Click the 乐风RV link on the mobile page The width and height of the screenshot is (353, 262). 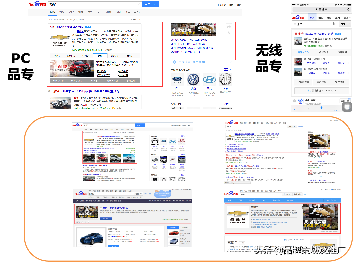point(312,73)
